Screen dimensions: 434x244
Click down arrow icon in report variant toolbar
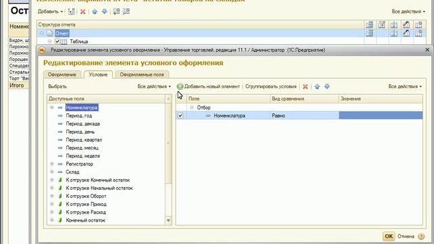click(x=104, y=12)
